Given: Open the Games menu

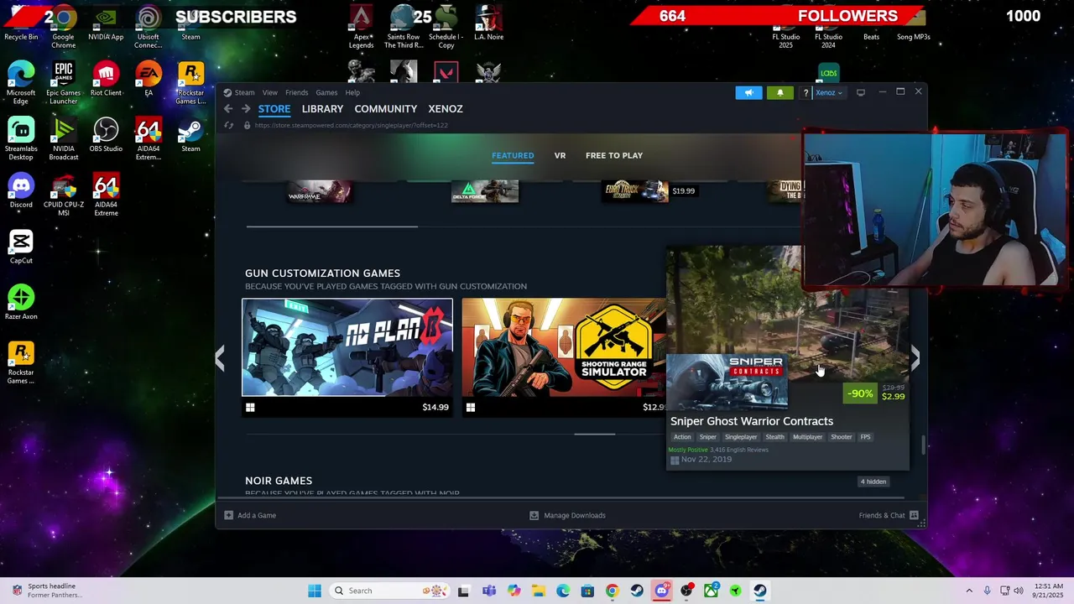Looking at the screenshot, I should click(326, 92).
